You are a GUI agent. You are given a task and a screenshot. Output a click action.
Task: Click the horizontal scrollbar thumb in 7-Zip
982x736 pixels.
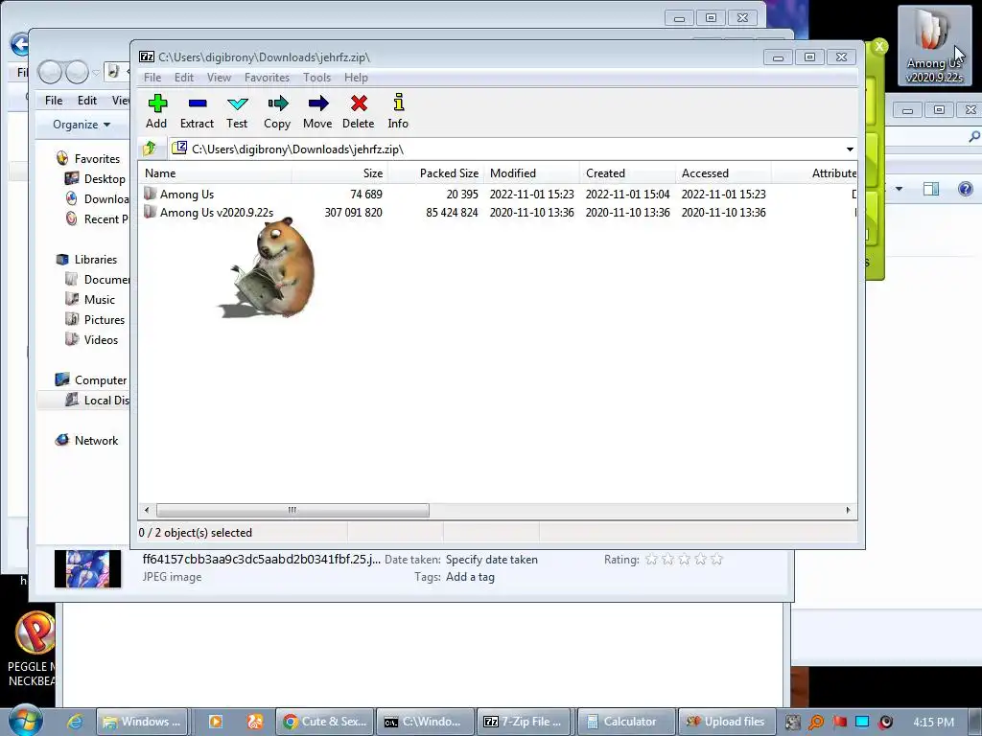[x=292, y=510]
